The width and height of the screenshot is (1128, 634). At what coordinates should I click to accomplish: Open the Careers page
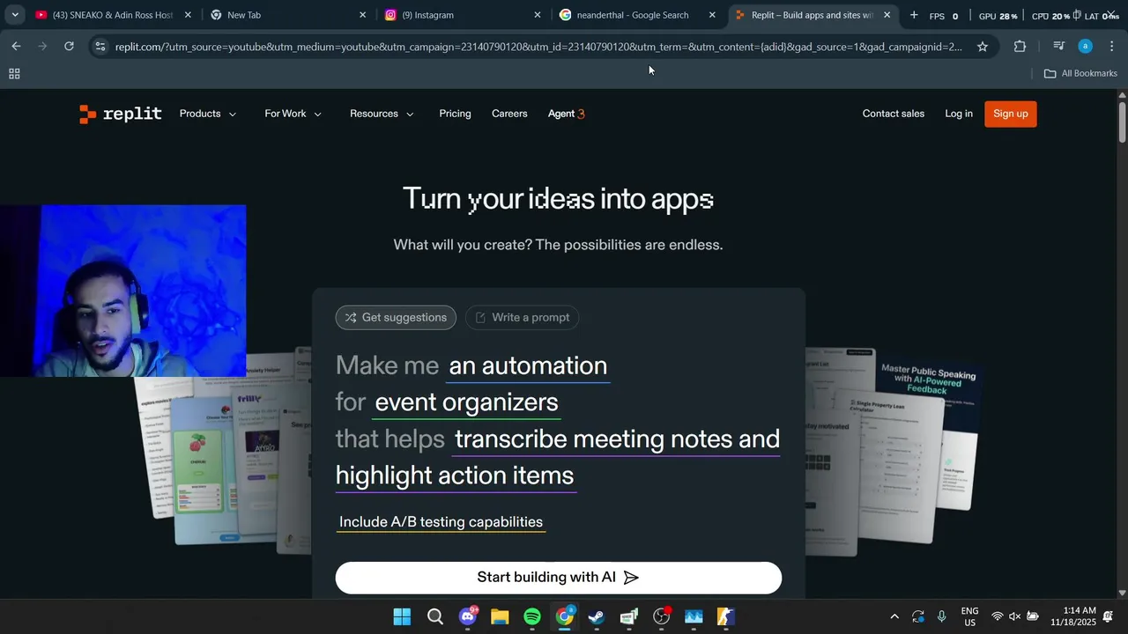point(509,114)
